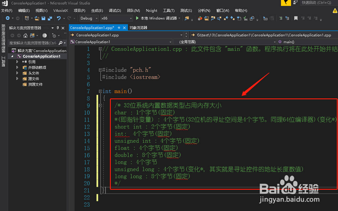This screenshot has width=338, height=211.
Task: Click the New Project icon
Action: [x=27, y=18]
